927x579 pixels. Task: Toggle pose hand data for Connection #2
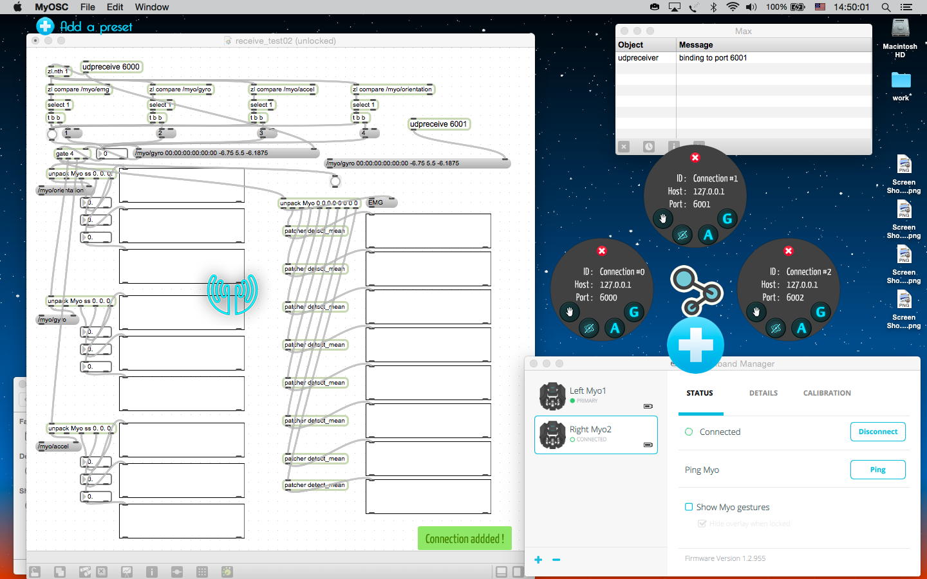[x=756, y=312]
